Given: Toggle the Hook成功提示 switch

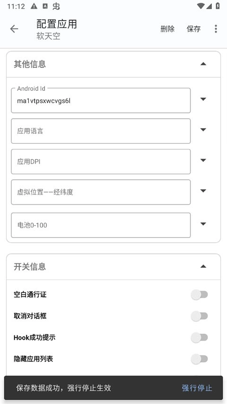Looking at the screenshot, I should point(199,337).
